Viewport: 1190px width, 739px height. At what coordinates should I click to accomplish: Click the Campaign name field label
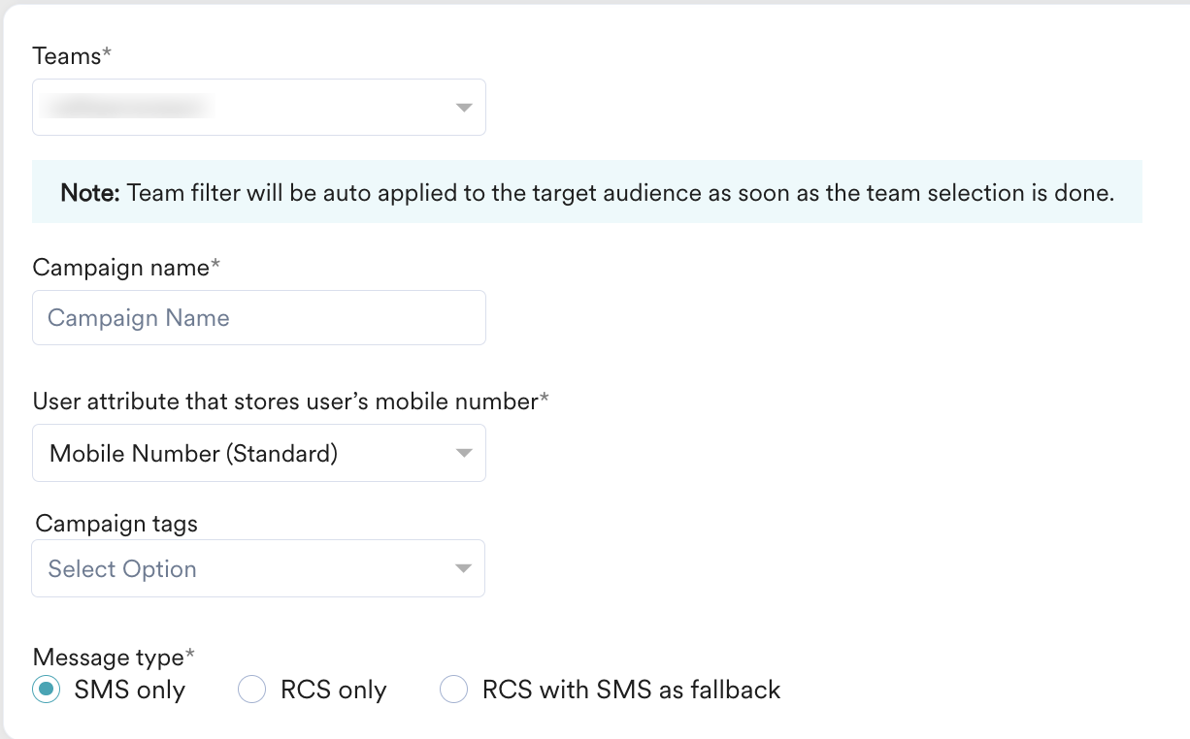pyautogui.click(x=121, y=268)
